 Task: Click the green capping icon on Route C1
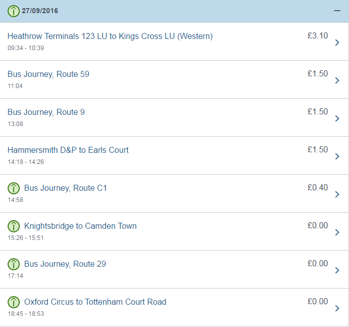click(14, 188)
